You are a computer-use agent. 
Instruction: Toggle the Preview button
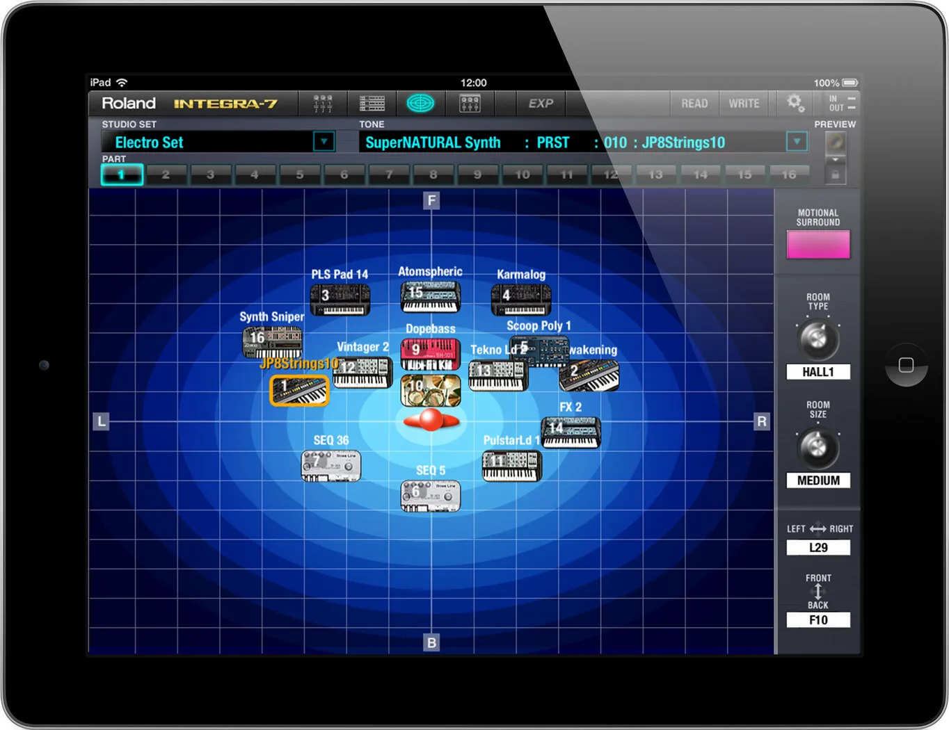pos(835,143)
